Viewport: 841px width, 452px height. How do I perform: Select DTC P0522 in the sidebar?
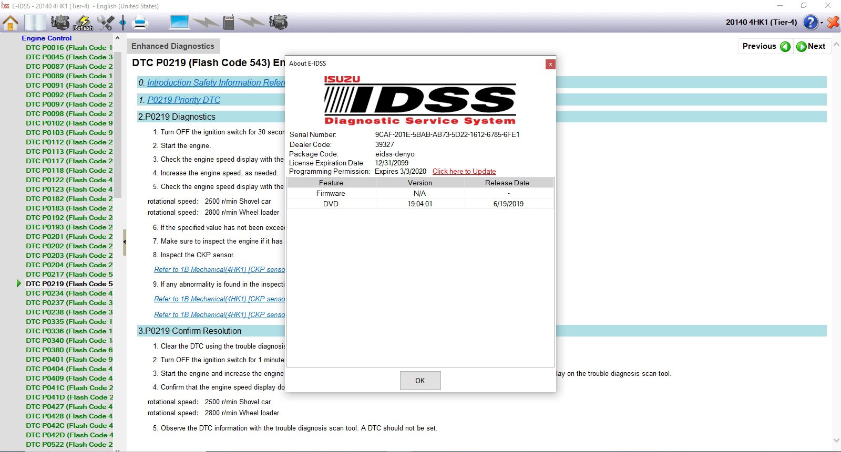click(69, 444)
